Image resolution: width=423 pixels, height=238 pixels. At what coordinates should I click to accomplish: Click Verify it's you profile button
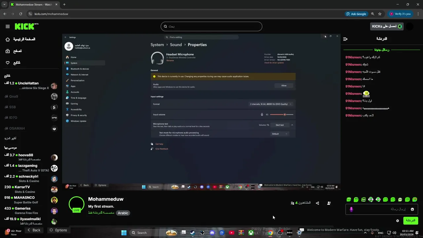click(400, 14)
